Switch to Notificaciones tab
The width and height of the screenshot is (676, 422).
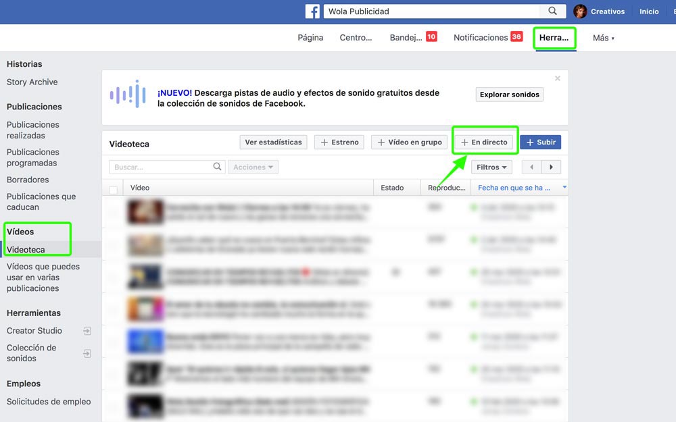coord(481,38)
